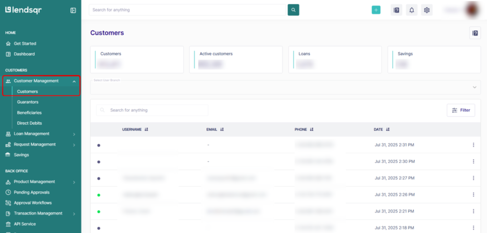487x233 pixels.
Task: Sort by DATE column arrows
Action: pyautogui.click(x=388, y=129)
